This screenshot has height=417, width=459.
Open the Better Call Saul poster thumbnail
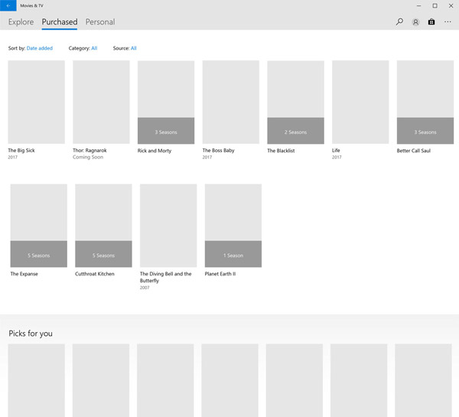[x=425, y=102]
